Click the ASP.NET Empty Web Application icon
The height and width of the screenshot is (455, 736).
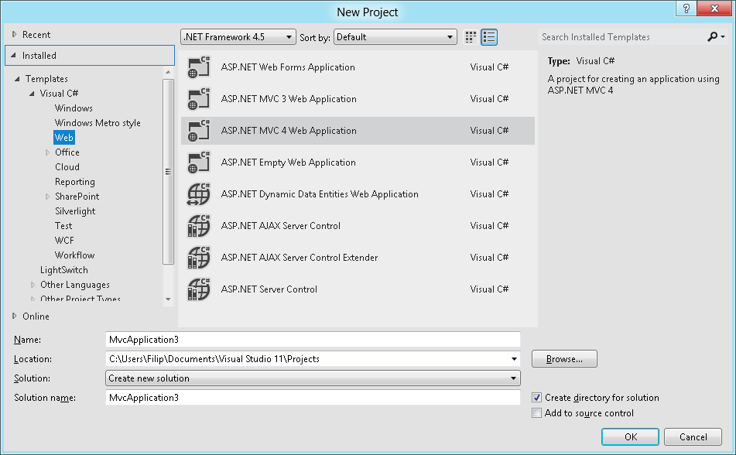(199, 162)
